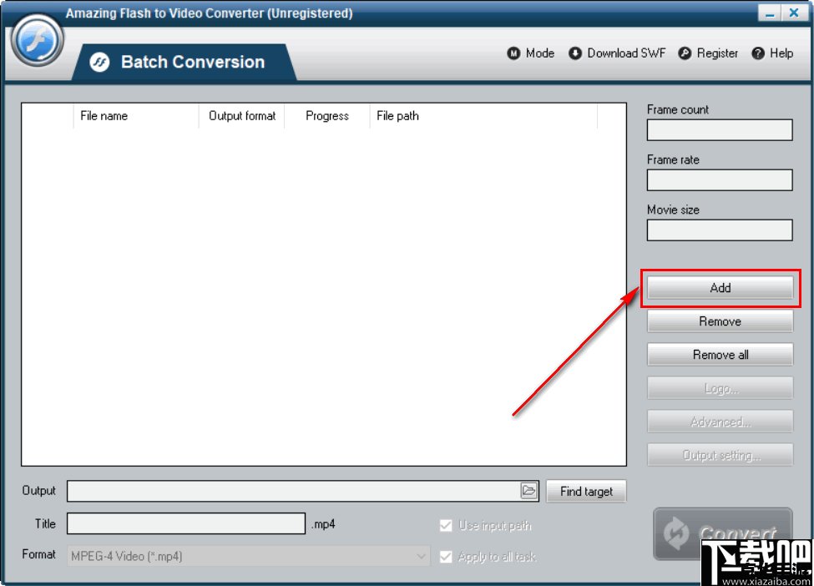Select the Batch Conversion tab
The width and height of the screenshot is (814, 586).
(192, 63)
